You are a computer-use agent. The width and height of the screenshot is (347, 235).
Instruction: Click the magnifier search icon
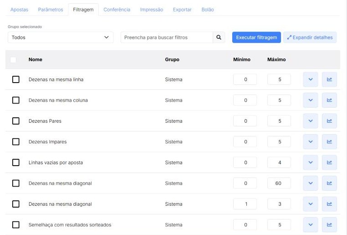pyautogui.click(x=219, y=37)
